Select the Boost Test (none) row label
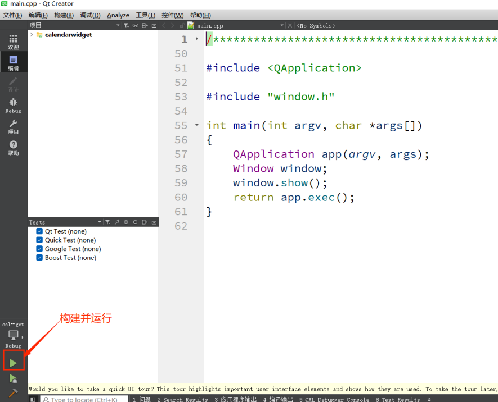 [x=70, y=258]
